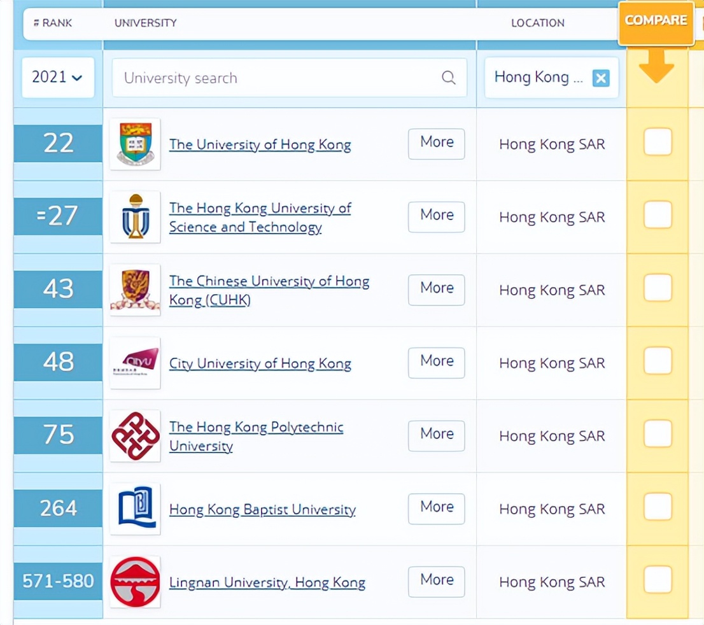704x625 pixels.
Task: Click the magnifying glass search icon
Action: (x=449, y=77)
